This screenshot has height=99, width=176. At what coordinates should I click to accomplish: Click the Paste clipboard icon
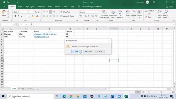[4, 12]
